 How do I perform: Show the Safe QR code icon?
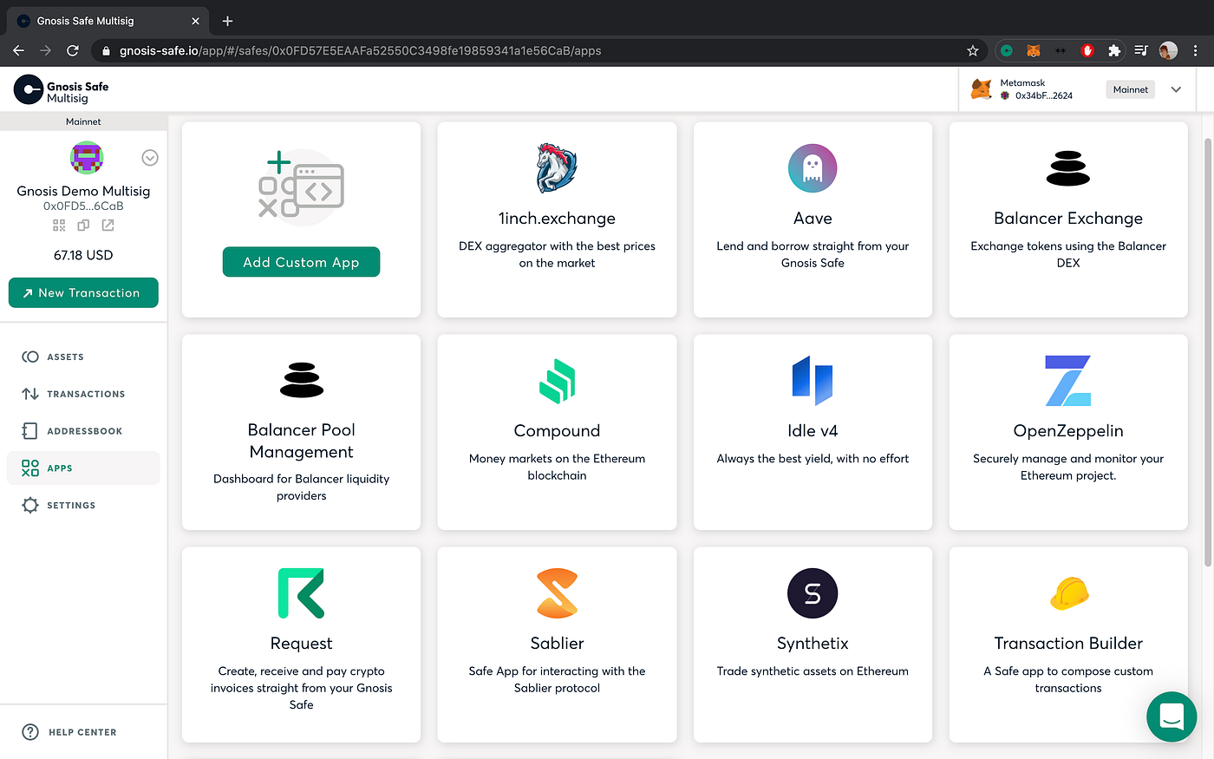59,226
